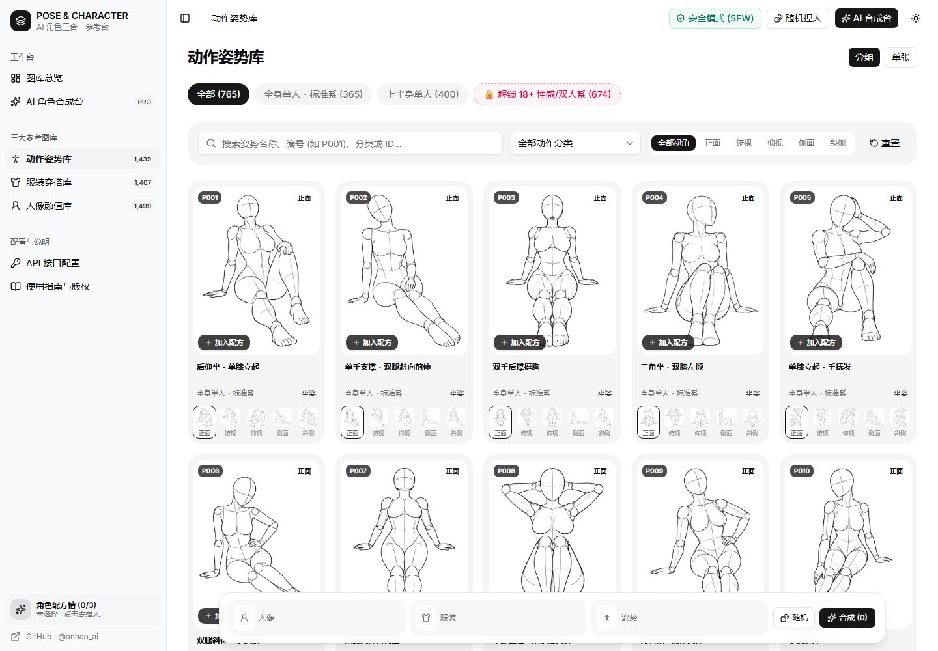The width and height of the screenshot is (938, 651).
Task: Click 解锁 18+ 性感/双人系 (674)
Action: 547,94
